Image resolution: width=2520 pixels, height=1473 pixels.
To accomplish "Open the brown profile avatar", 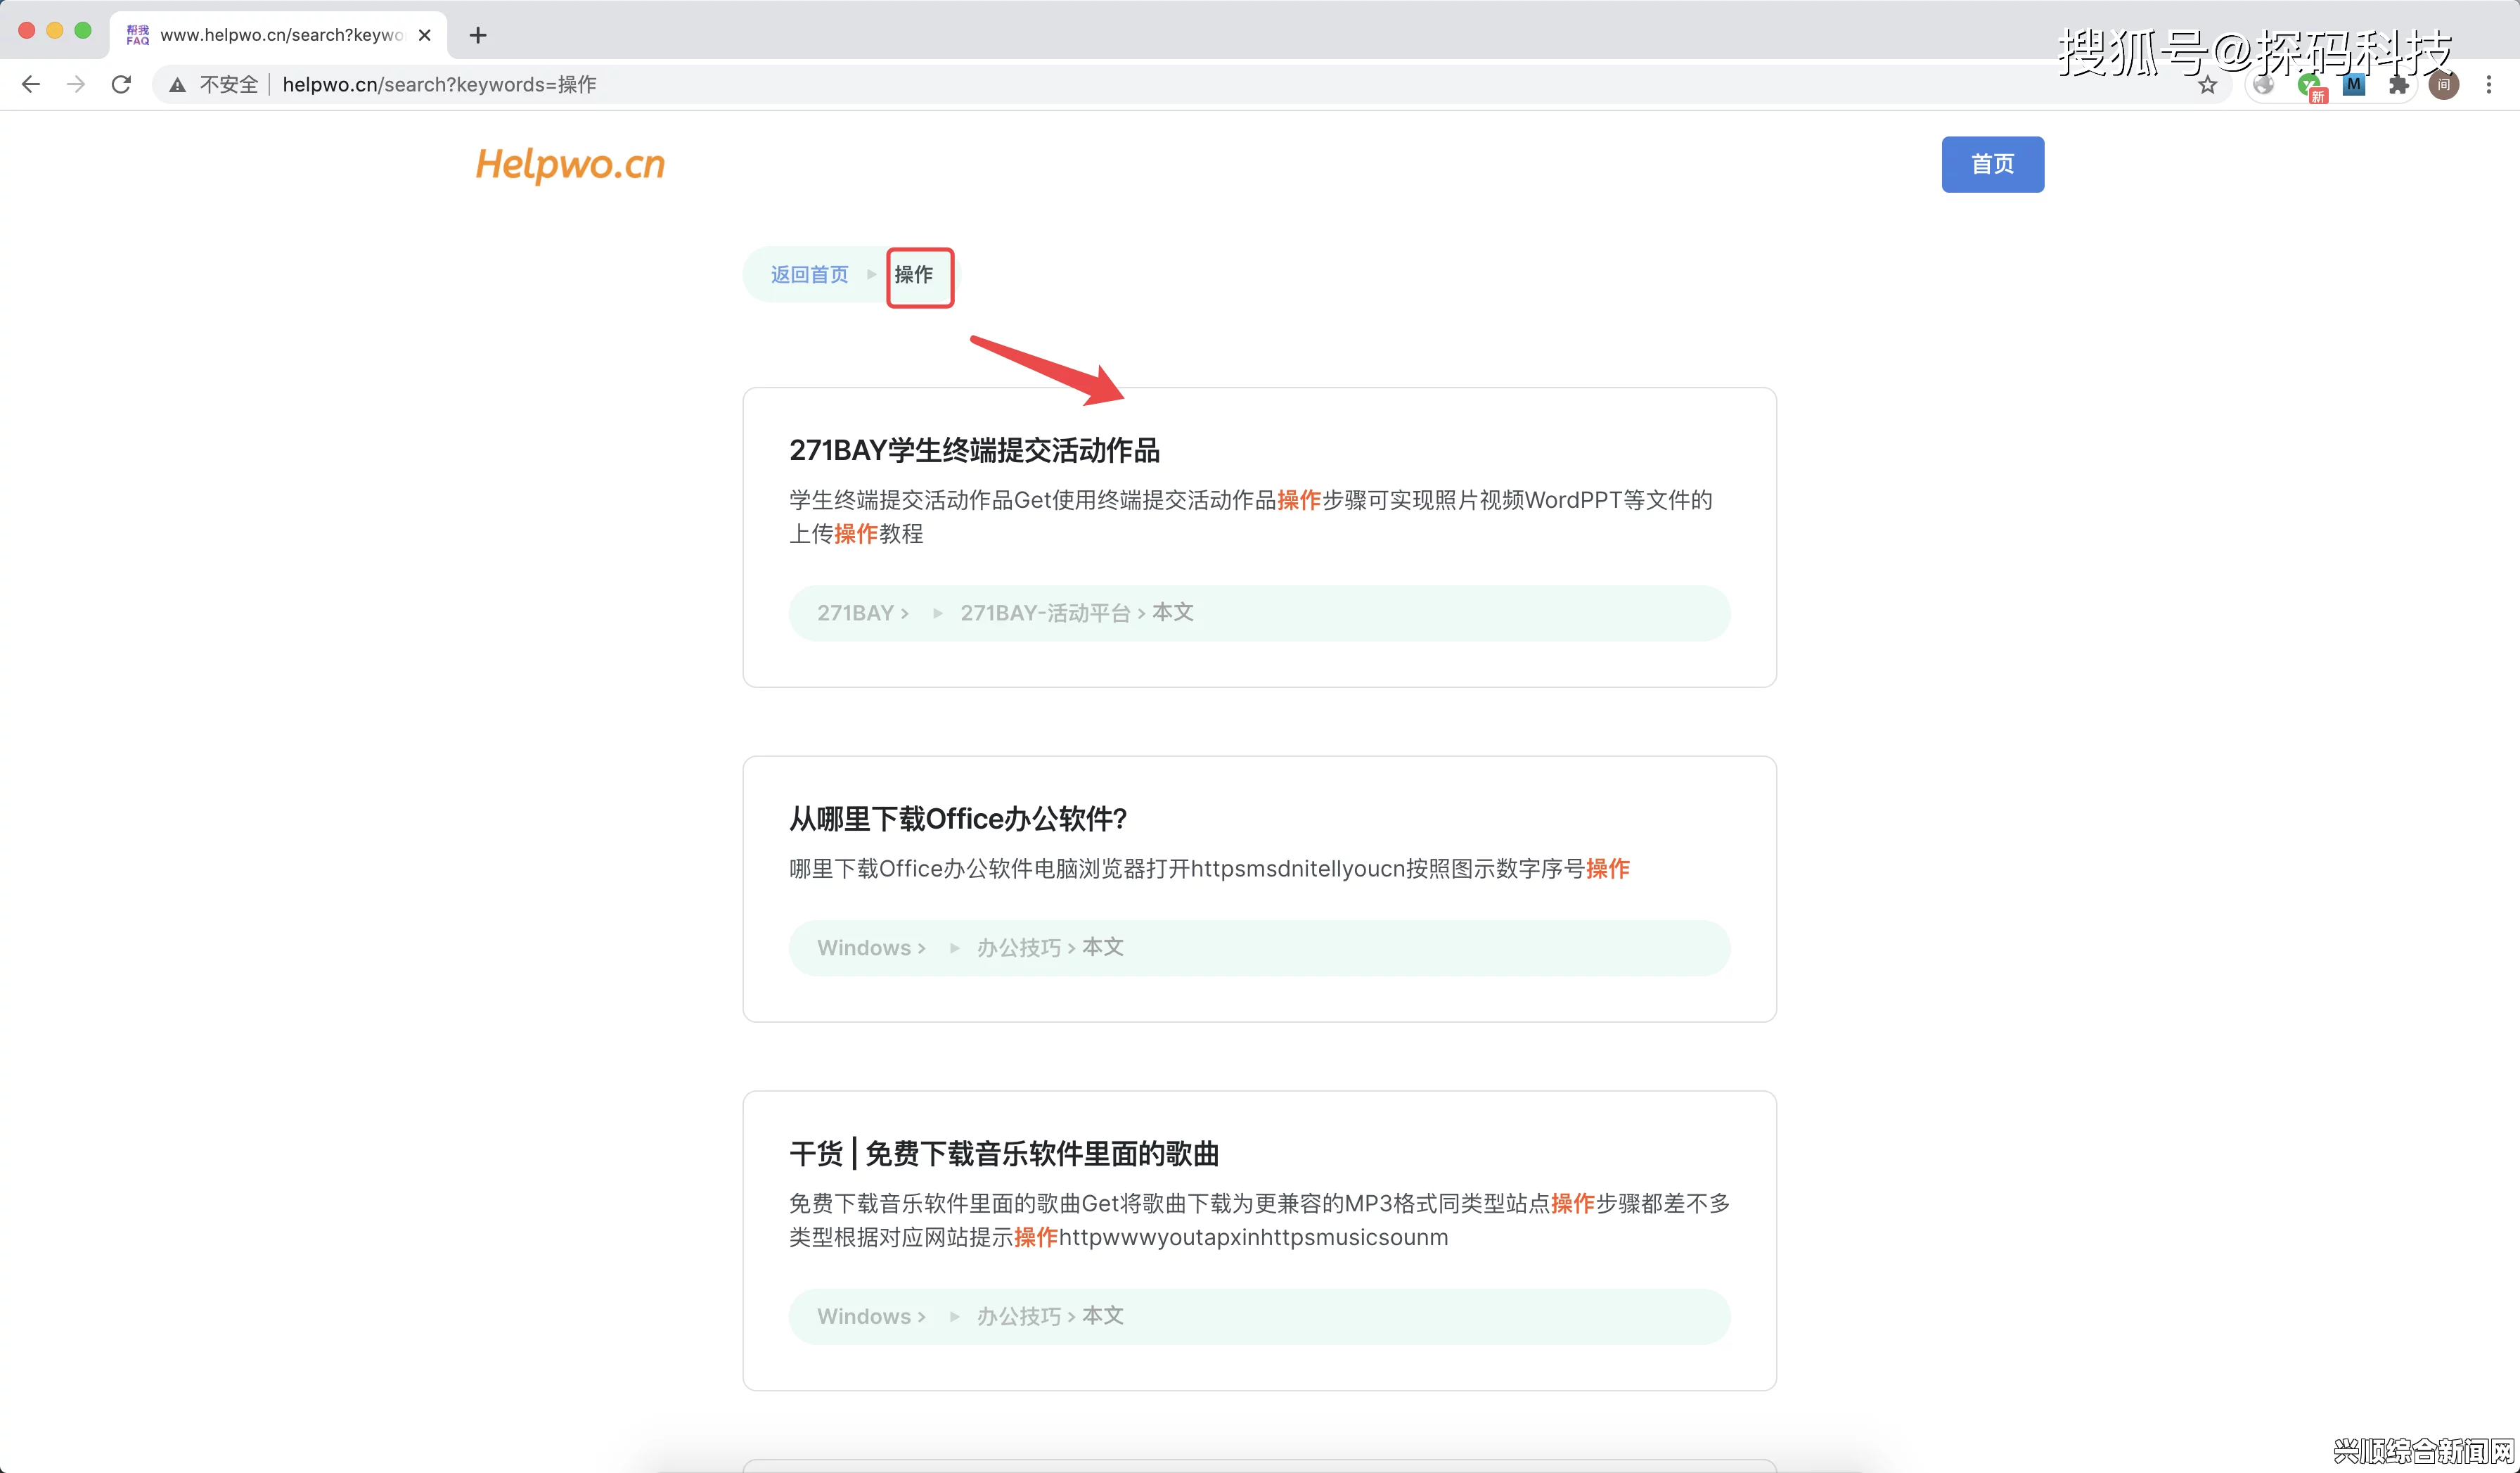I will click(x=2444, y=85).
